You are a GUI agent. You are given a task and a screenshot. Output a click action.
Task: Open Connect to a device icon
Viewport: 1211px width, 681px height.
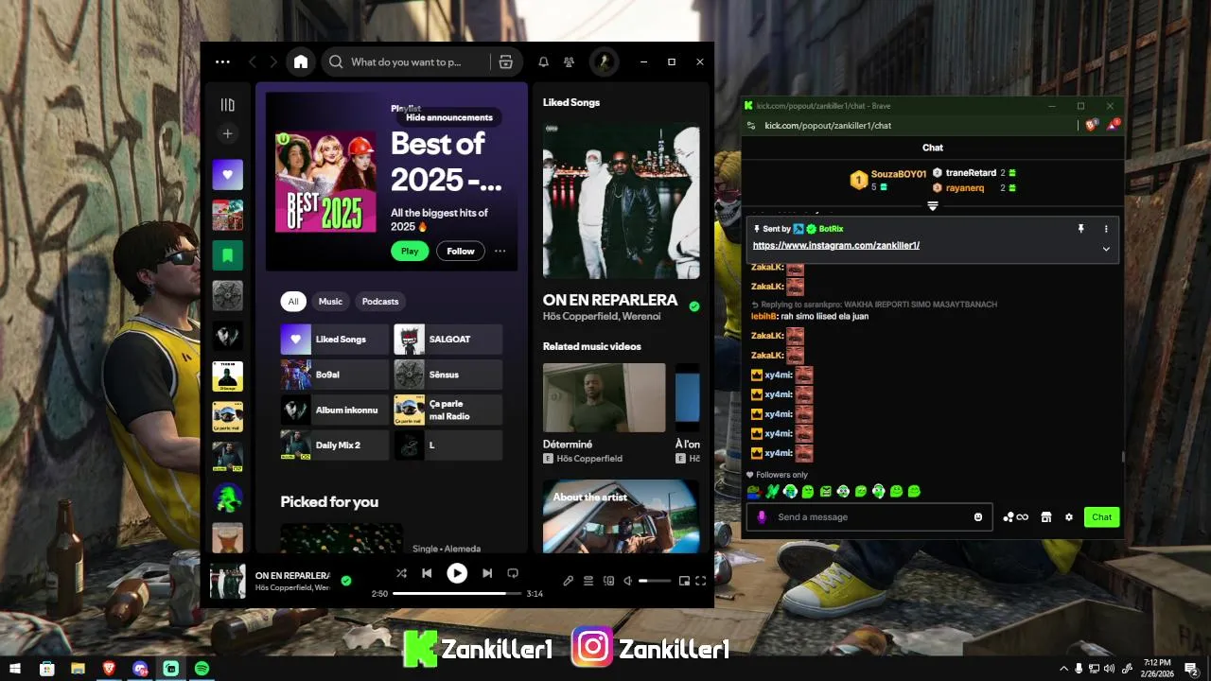pyautogui.click(x=608, y=581)
